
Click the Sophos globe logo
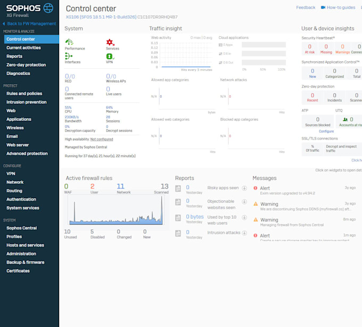coord(48,8)
